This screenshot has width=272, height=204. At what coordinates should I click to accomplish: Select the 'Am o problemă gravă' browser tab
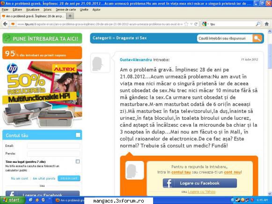[x=33, y=16]
